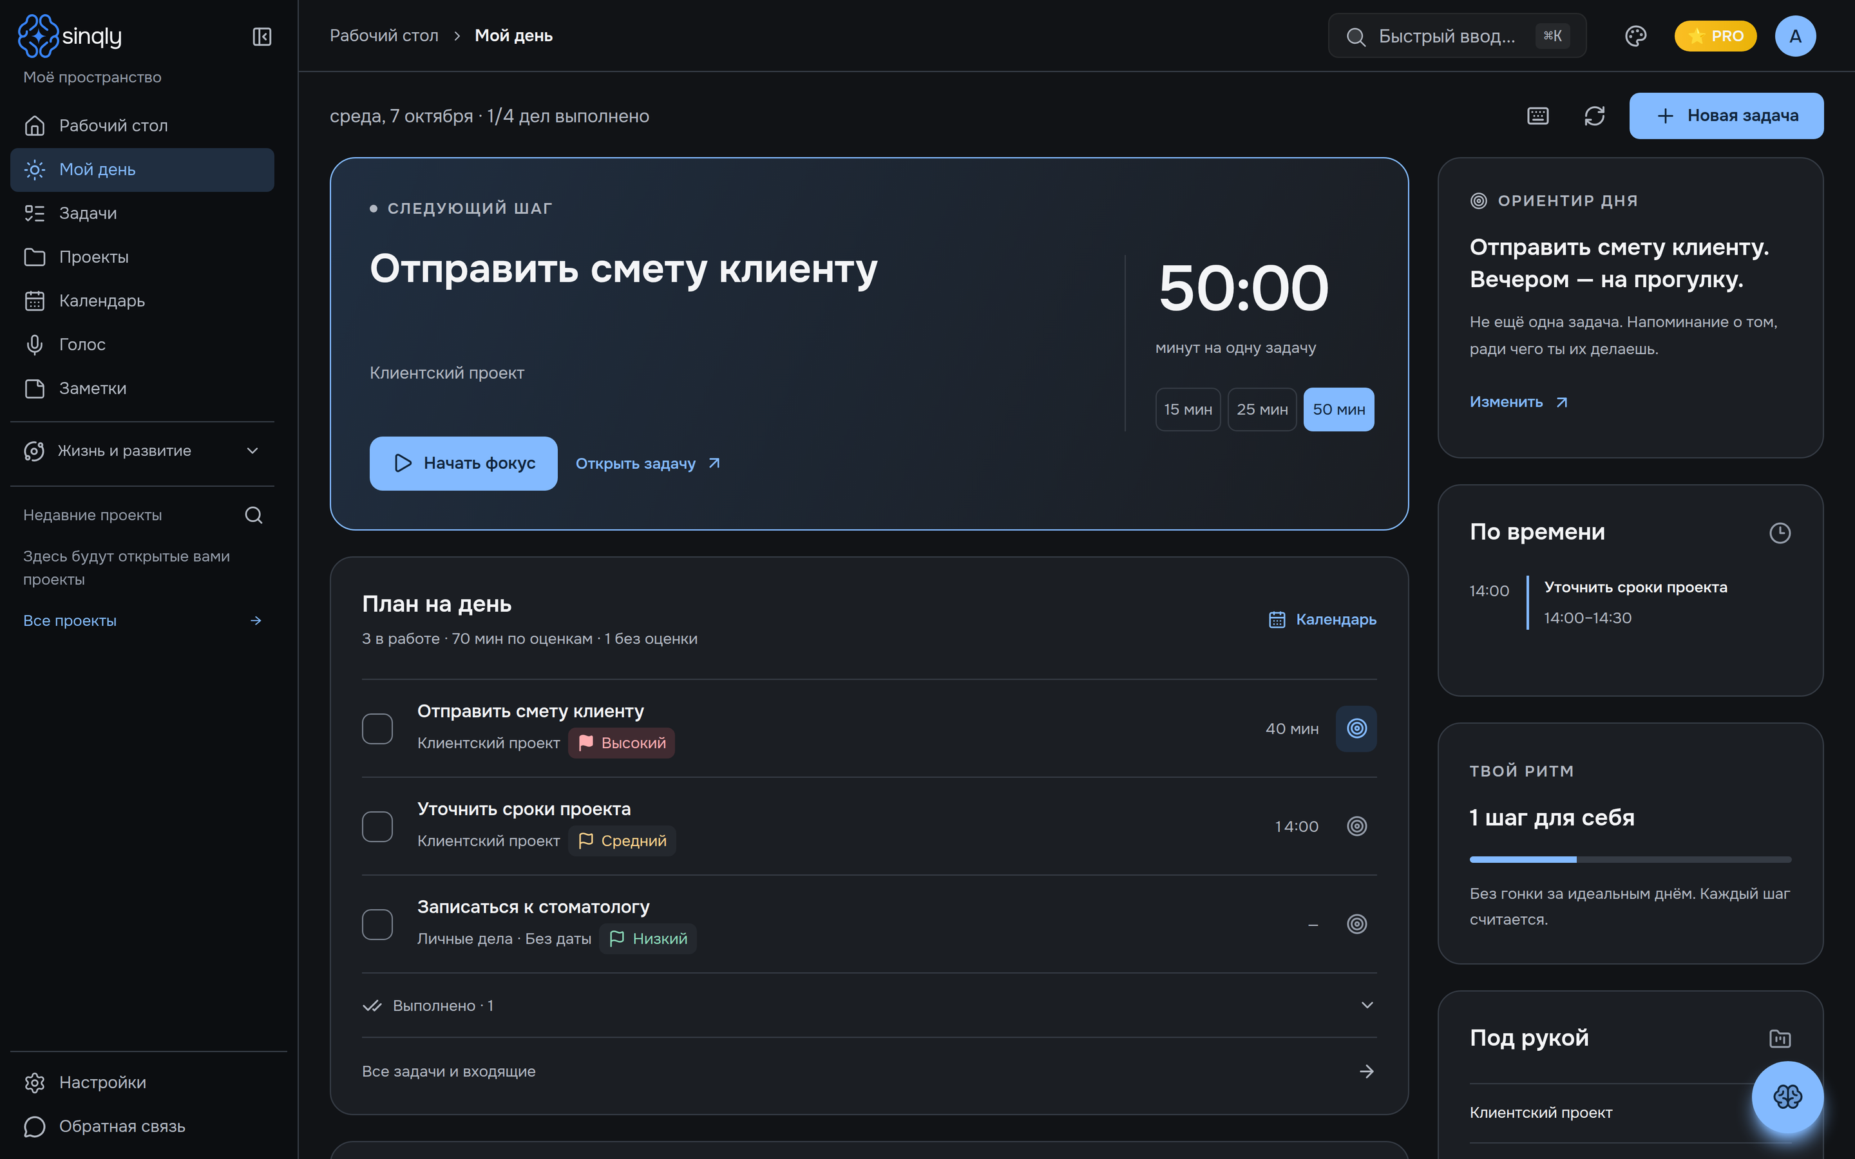The width and height of the screenshot is (1855, 1159).
Task: Open Задачи in the sidebar
Action: (142, 213)
